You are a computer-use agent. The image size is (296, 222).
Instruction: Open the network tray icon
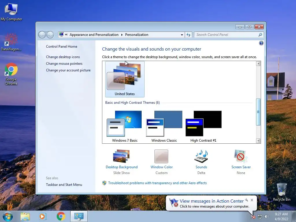coord(260,217)
